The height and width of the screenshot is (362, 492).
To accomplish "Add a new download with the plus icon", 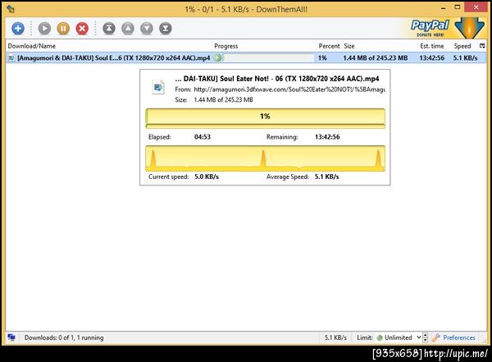I will tap(18, 29).
